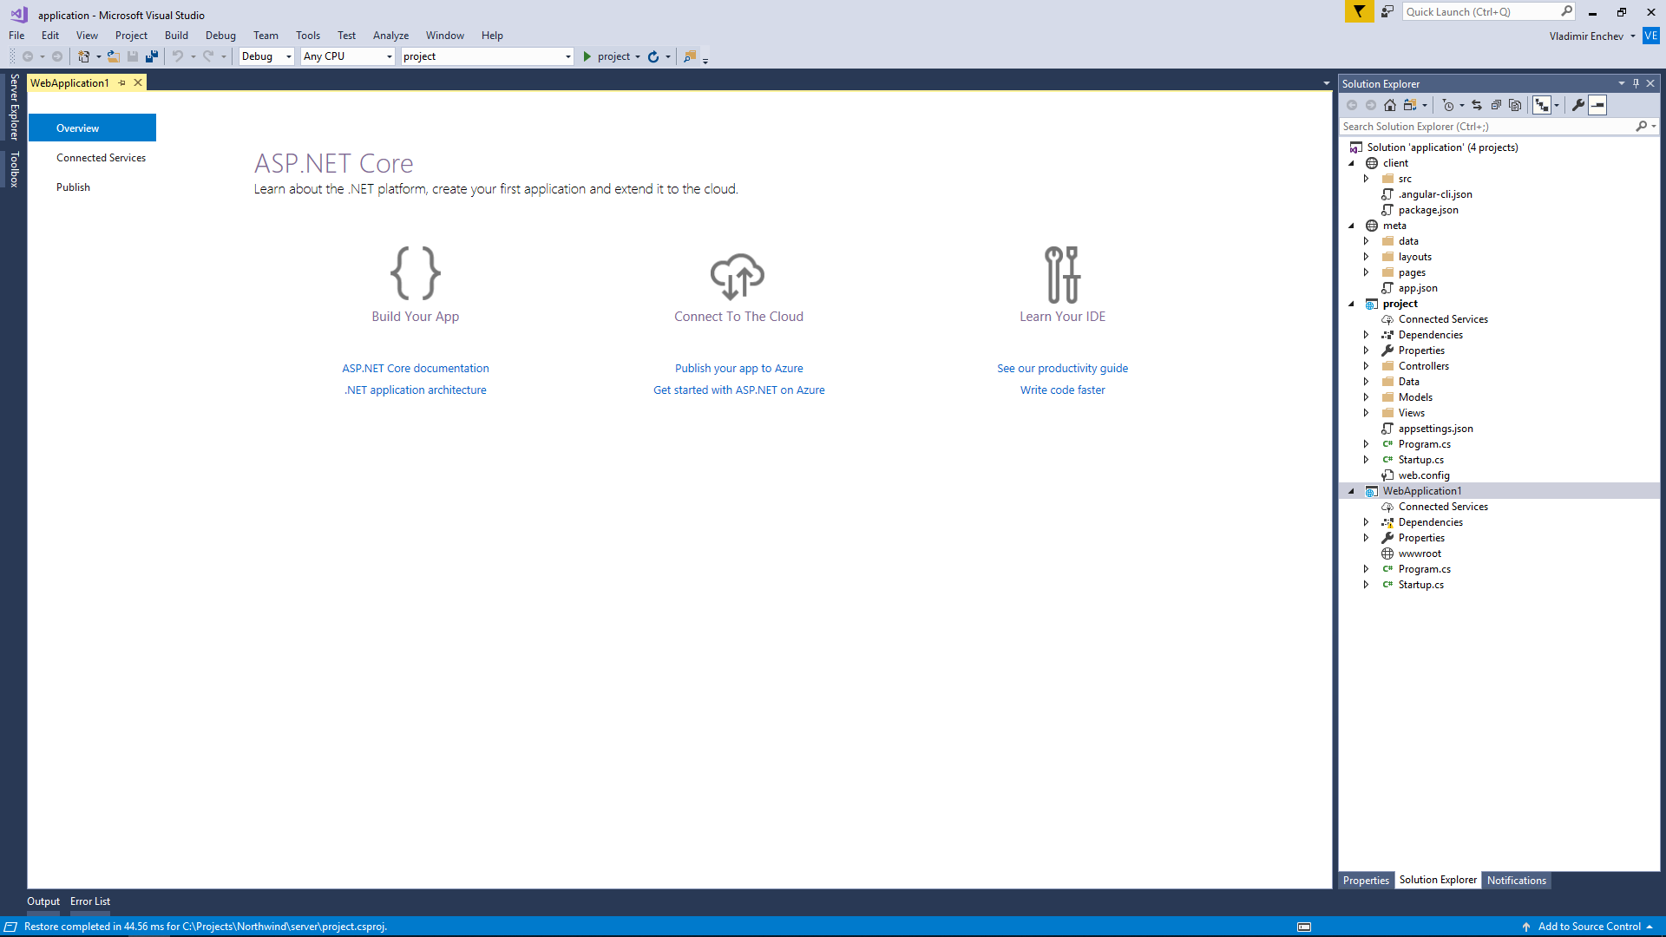Open the Output window tab
The width and height of the screenshot is (1666, 937).
click(x=43, y=901)
